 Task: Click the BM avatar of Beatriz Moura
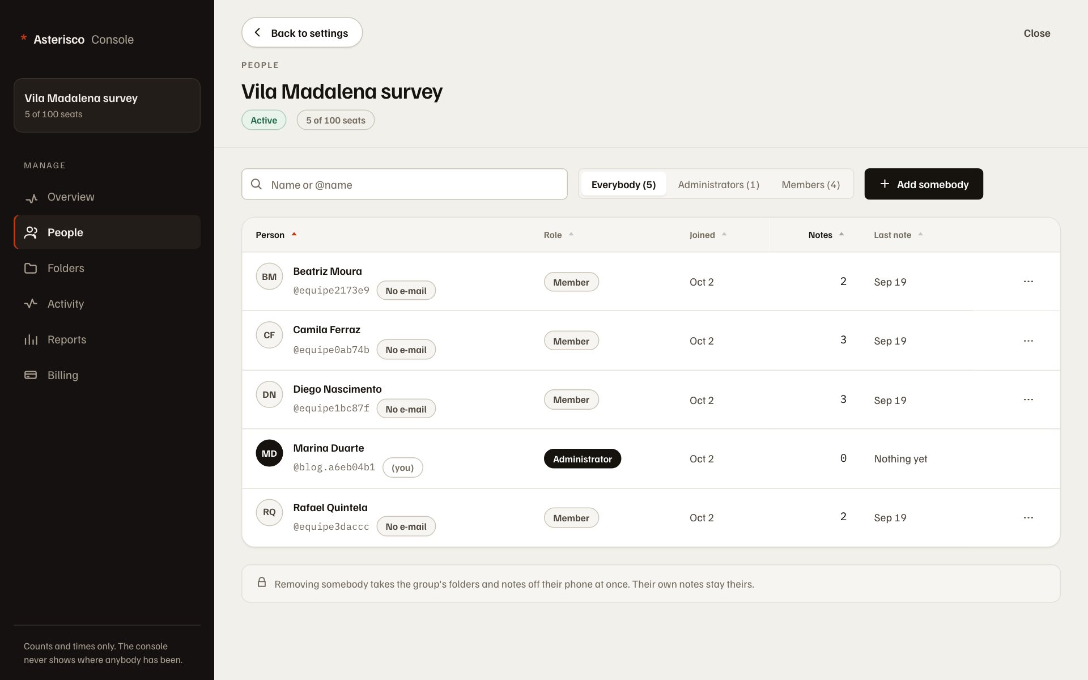pos(269,277)
